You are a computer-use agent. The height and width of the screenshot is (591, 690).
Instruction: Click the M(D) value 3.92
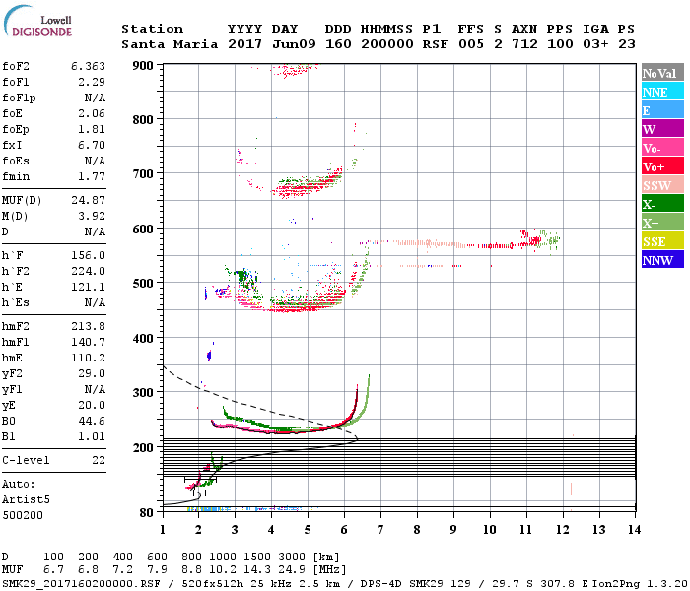(x=92, y=217)
